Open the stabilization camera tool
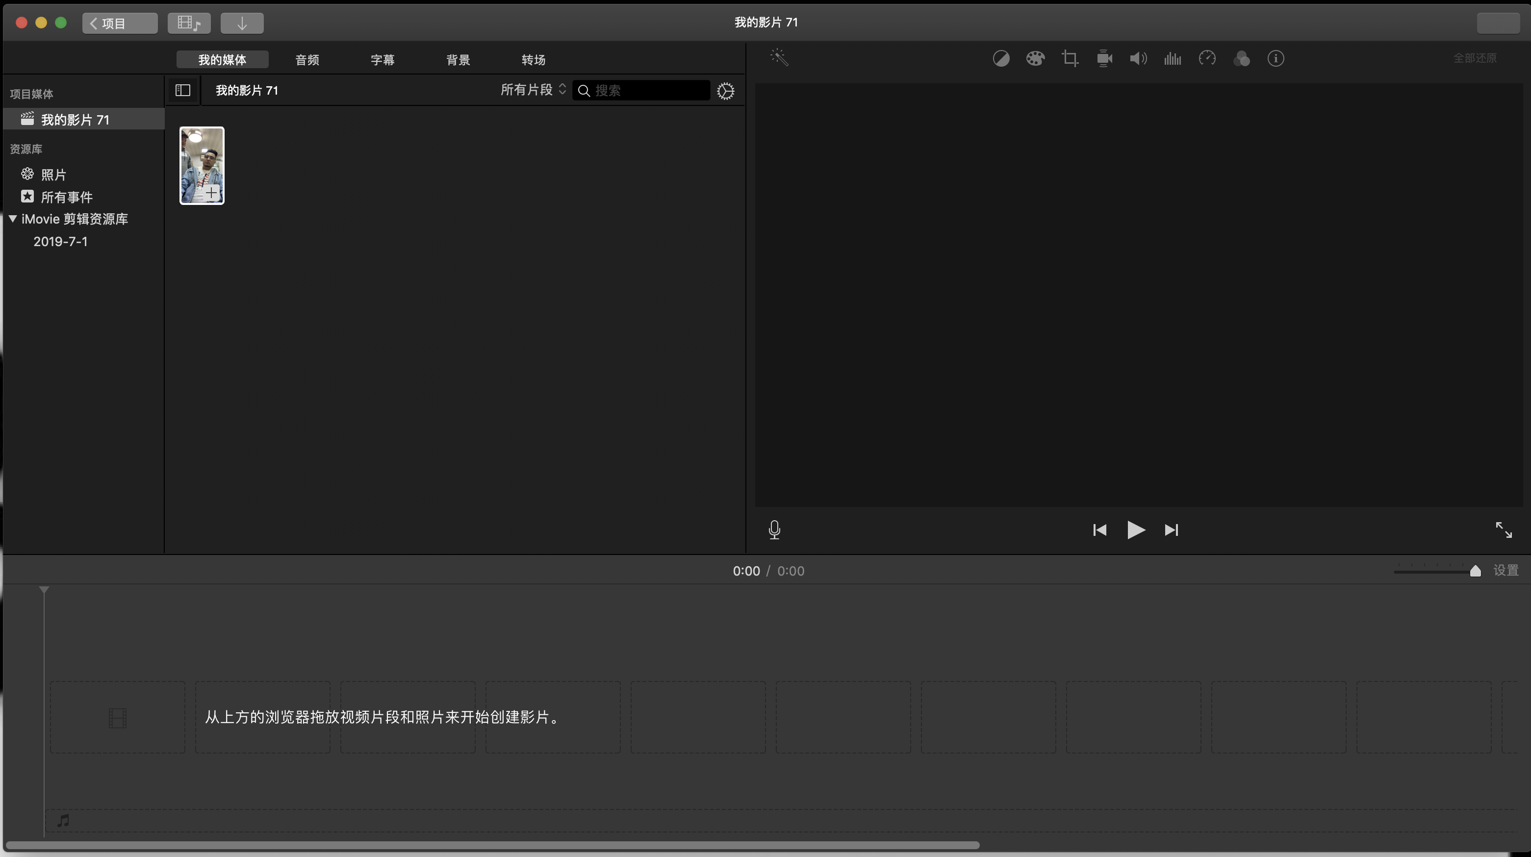The image size is (1531, 857). [x=1104, y=58]
